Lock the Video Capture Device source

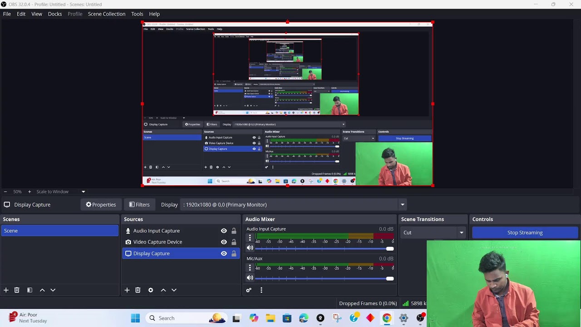[234, 242]
